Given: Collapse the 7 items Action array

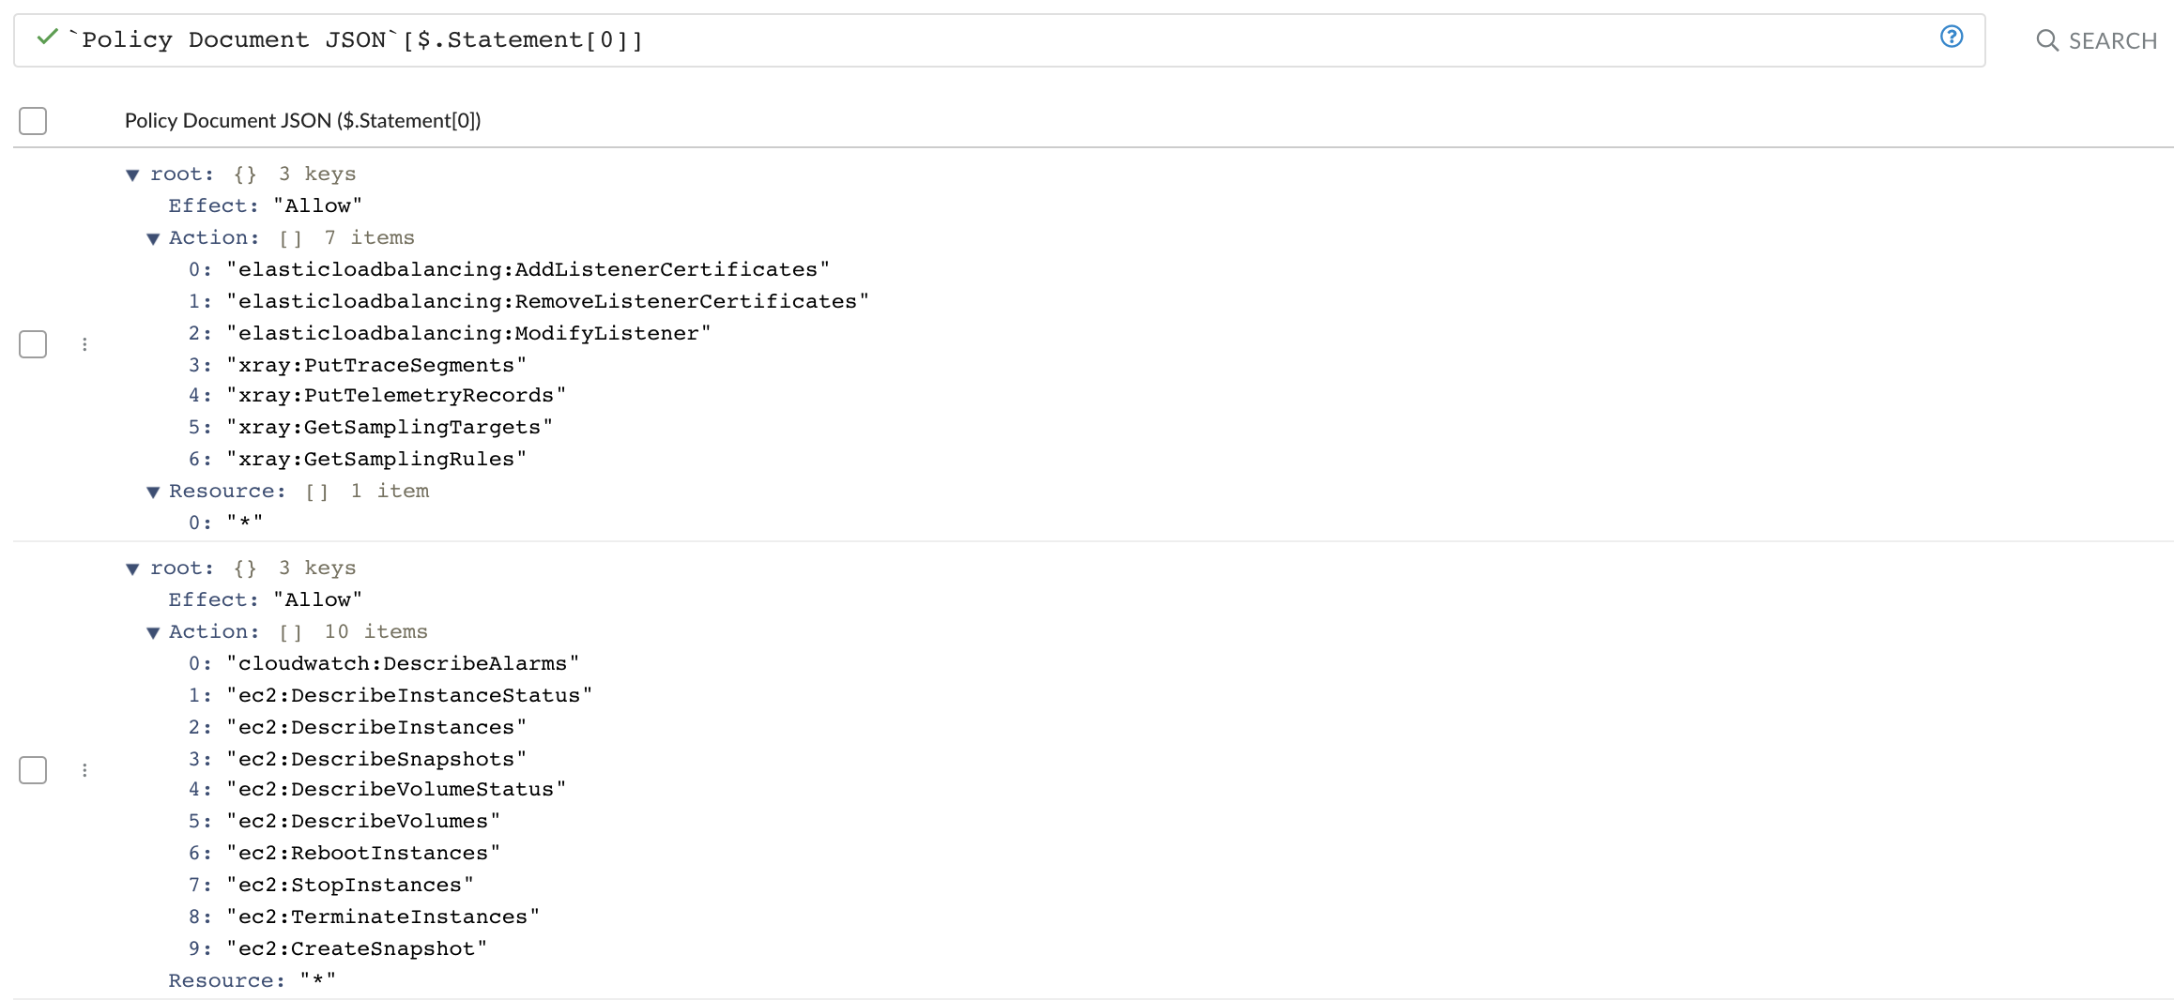Looking at the screenshot, I should 153,239.
